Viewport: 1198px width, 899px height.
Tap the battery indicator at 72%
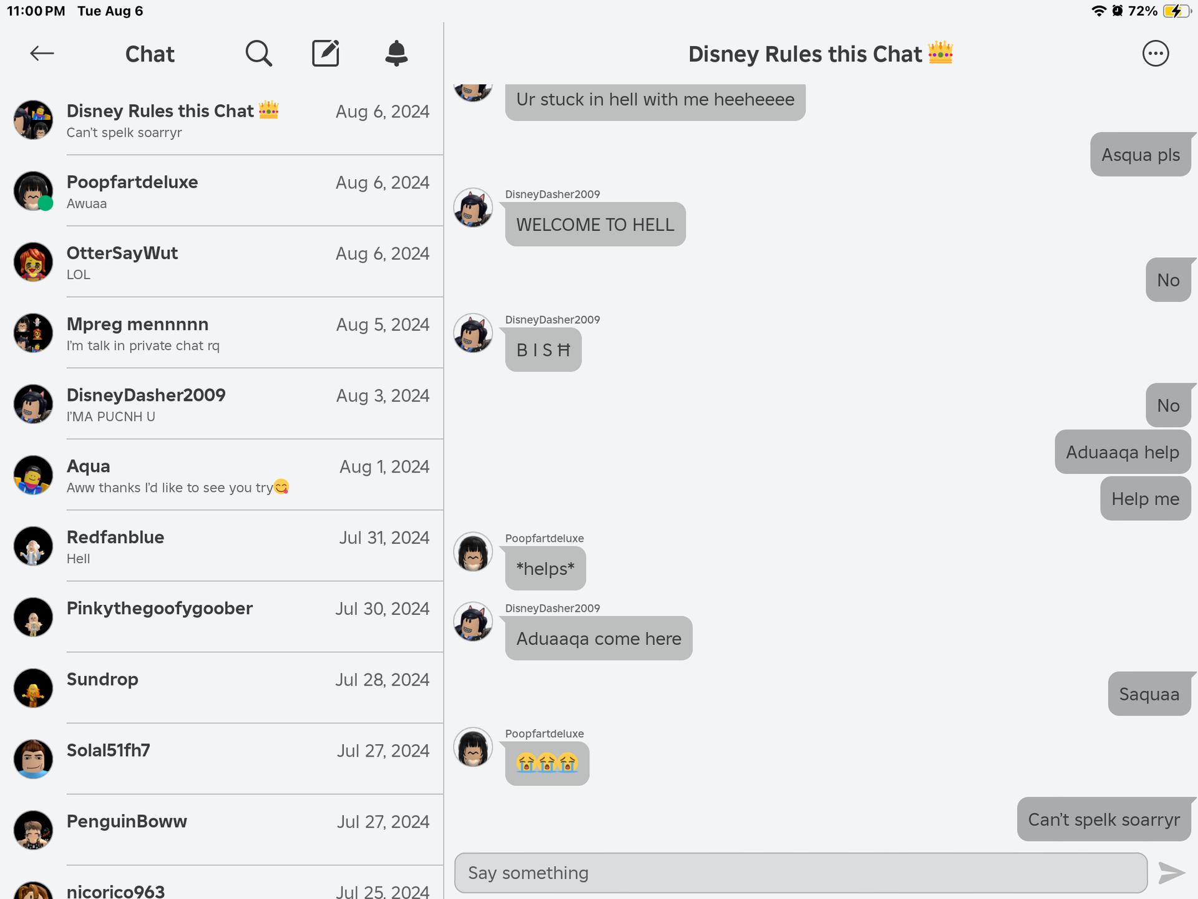pyautogui.click(x=1176, y=11)
